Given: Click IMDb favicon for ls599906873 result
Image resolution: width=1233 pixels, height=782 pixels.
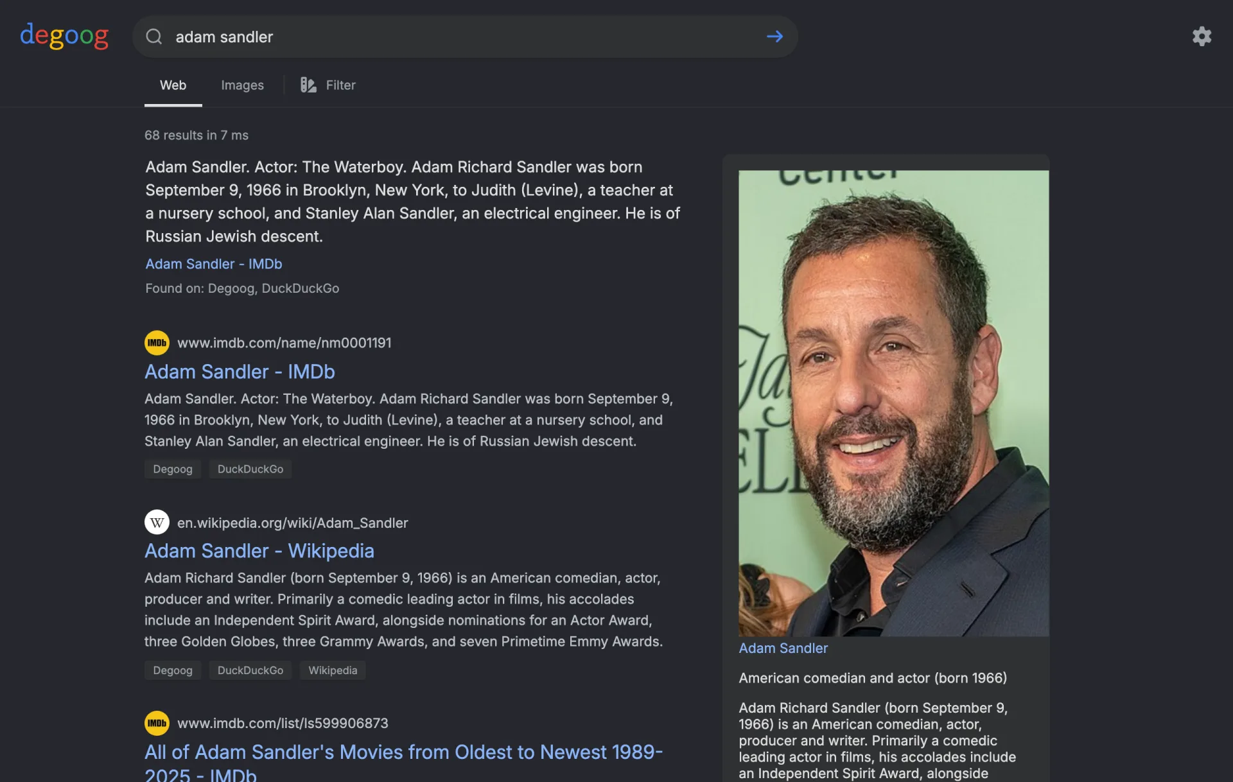Looking at the screenshot, I should click(157, 723).
